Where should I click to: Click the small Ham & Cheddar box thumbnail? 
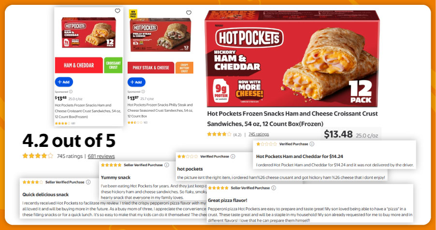pos(88,32)
